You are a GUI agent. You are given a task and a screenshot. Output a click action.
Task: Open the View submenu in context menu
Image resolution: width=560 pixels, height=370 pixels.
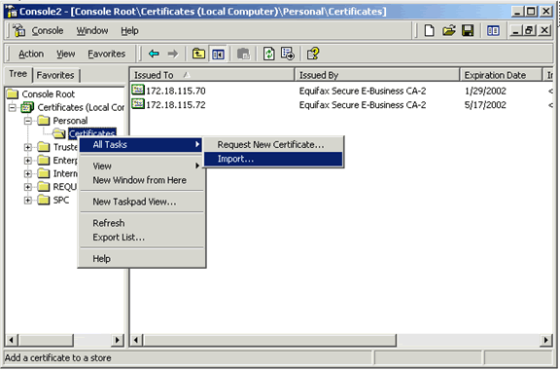141,166
